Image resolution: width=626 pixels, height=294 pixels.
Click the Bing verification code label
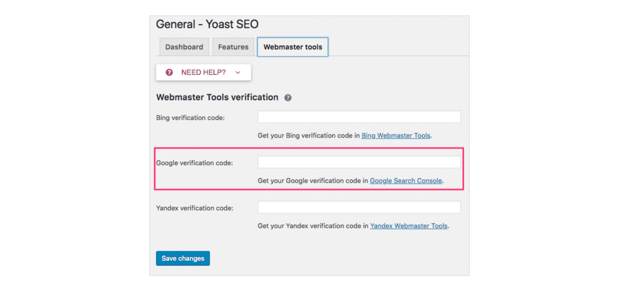click(x=190, y=117)
